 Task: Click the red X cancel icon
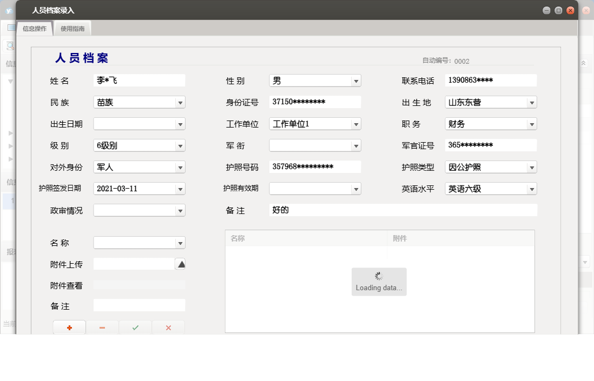coord(168,327)
